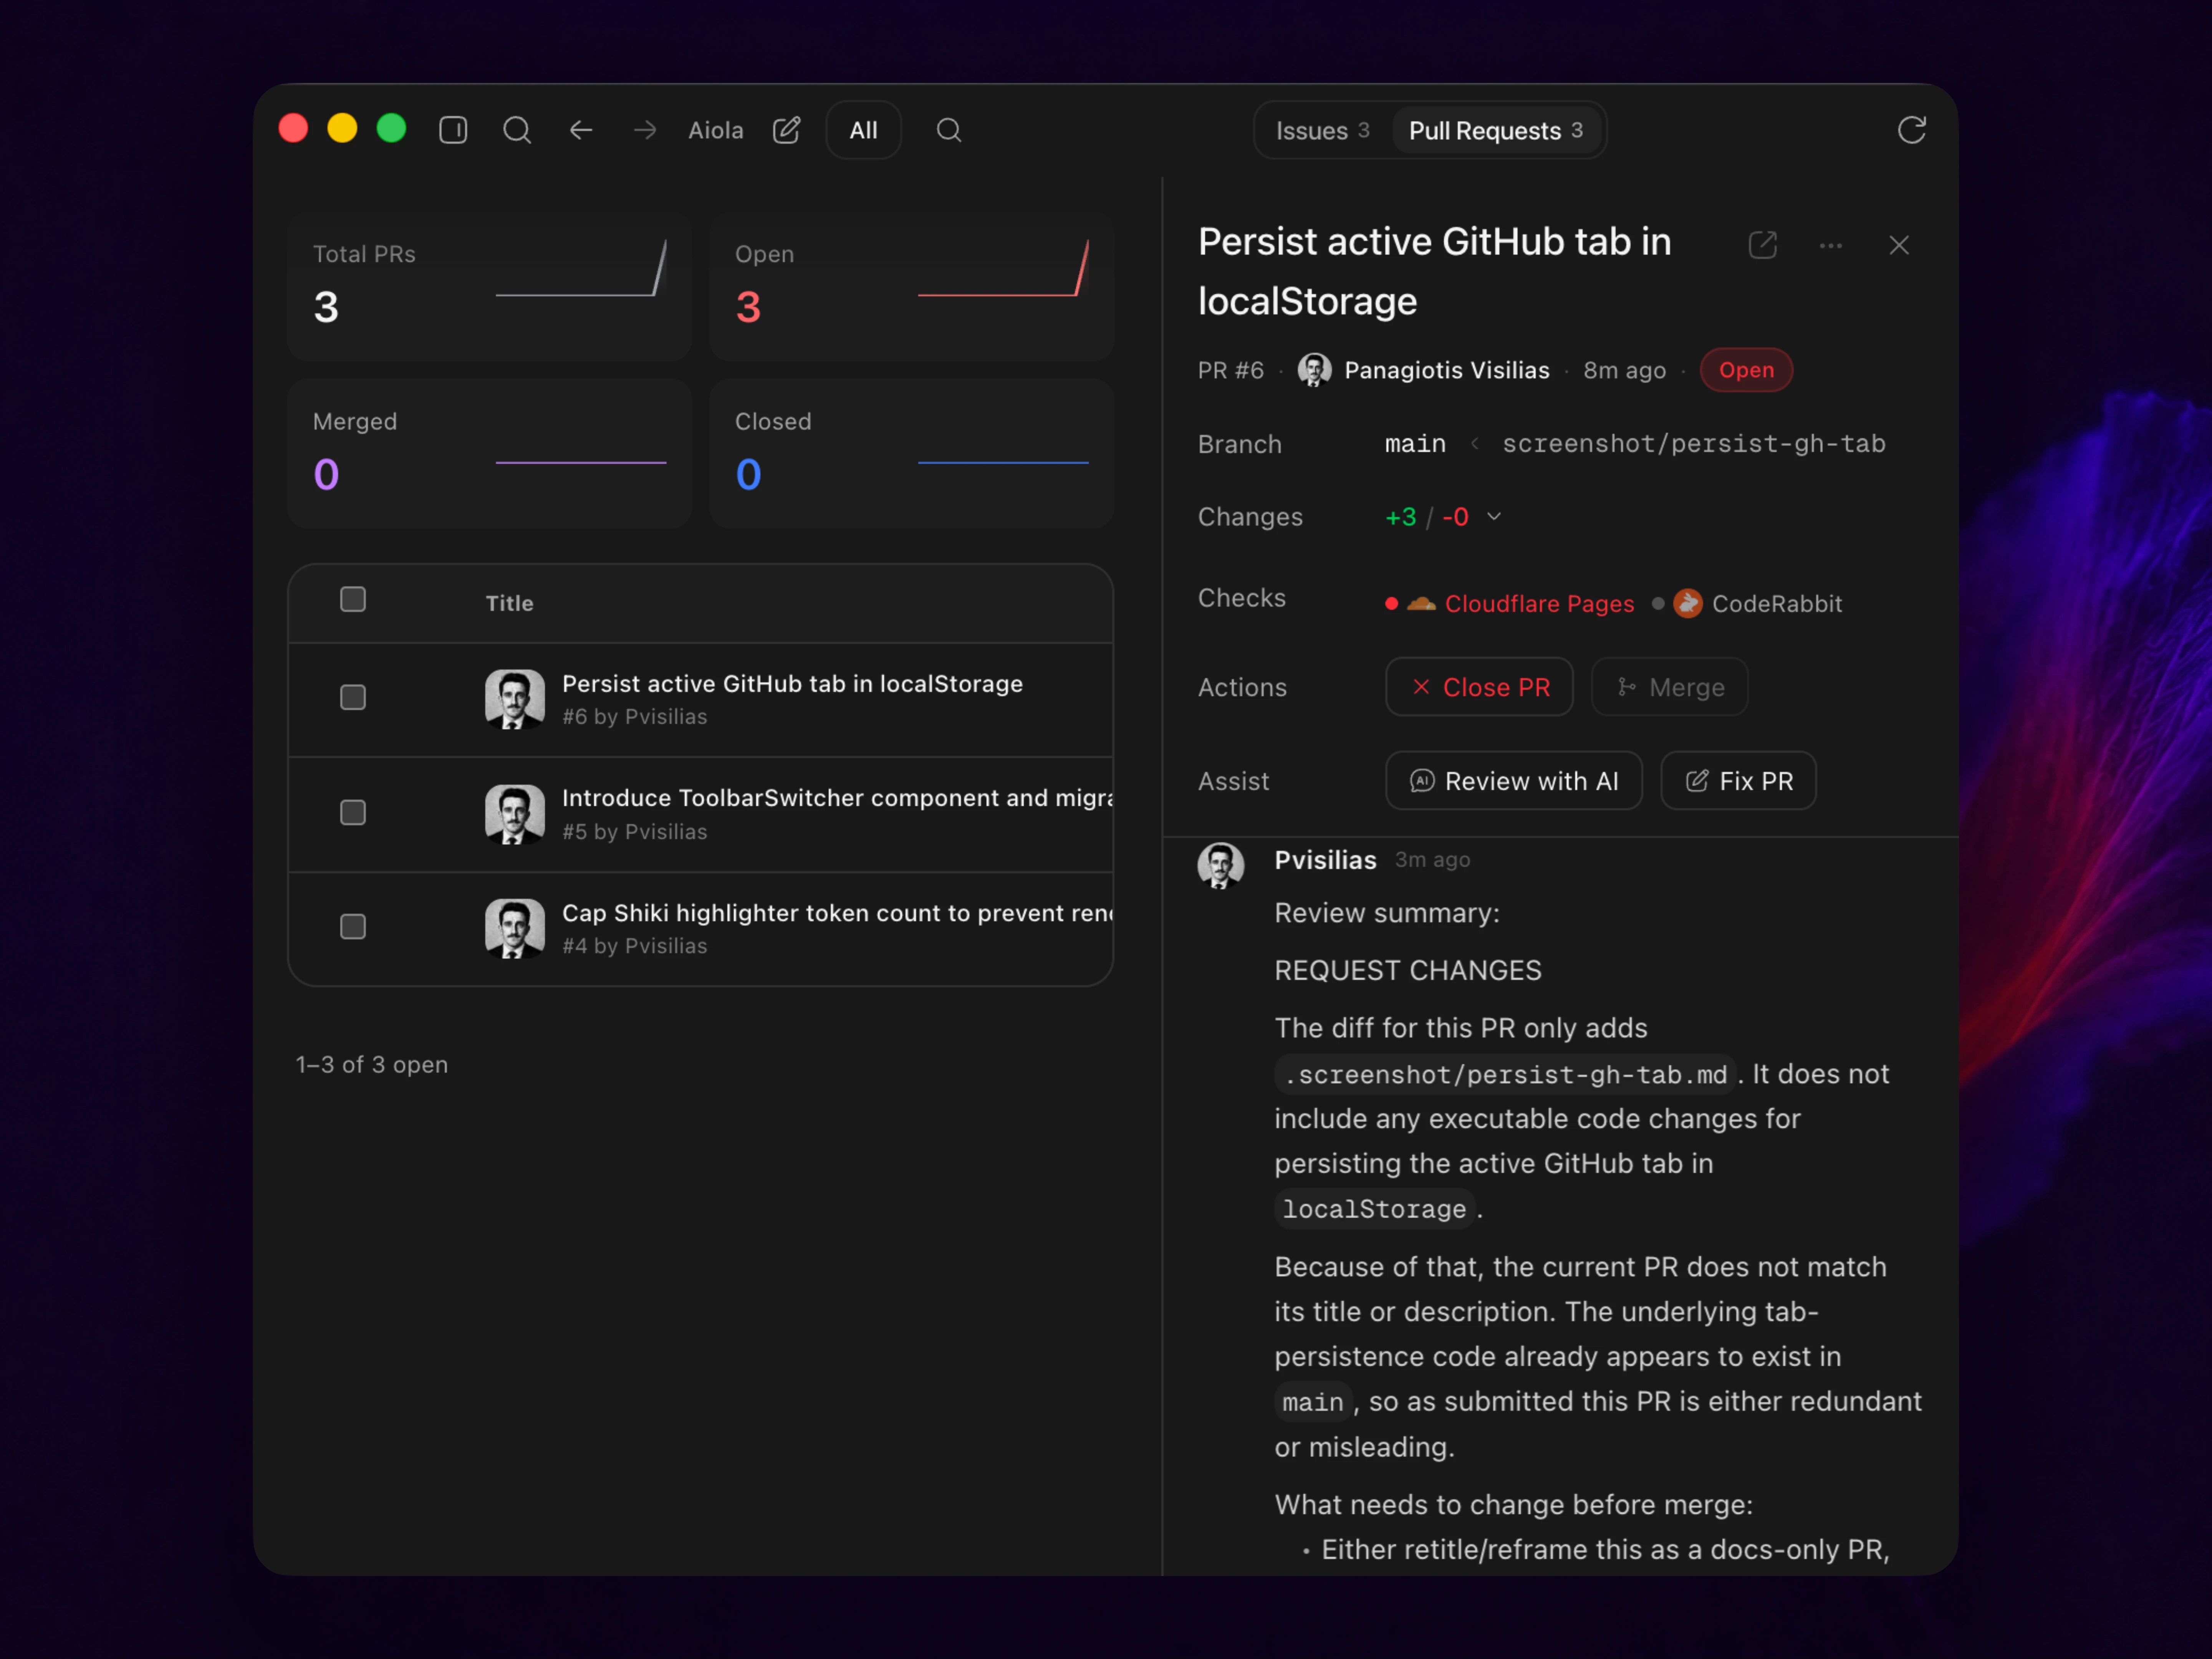This screenshot has height=1659, width=2212.
Task: Toggle the sidebar panel icon
Action: pyautogui.click(x=453, y=130)
